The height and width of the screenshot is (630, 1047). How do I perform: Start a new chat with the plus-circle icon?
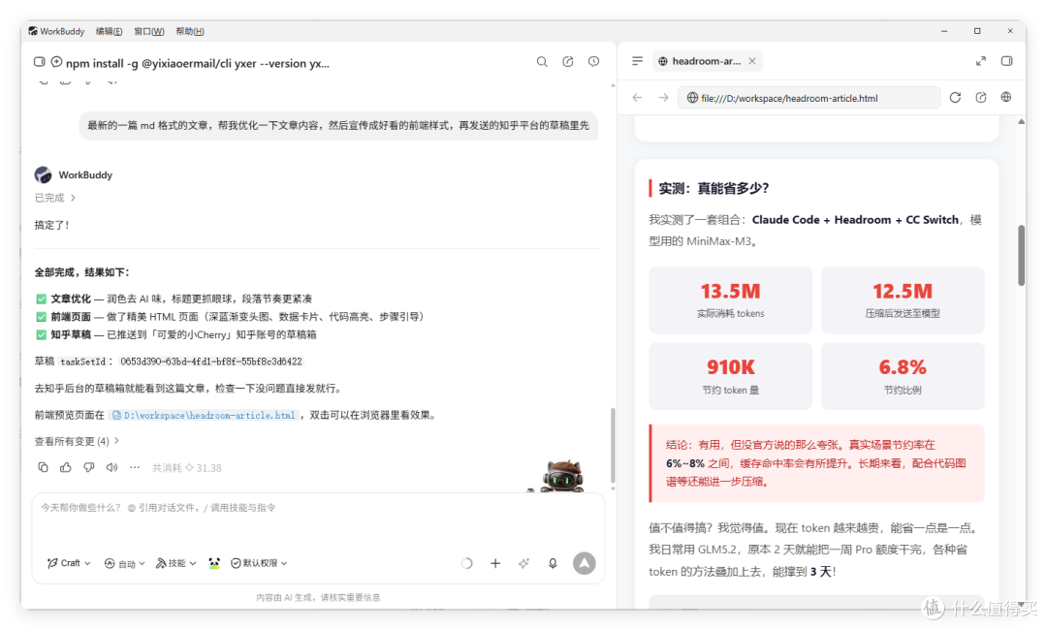pos(57,62)
